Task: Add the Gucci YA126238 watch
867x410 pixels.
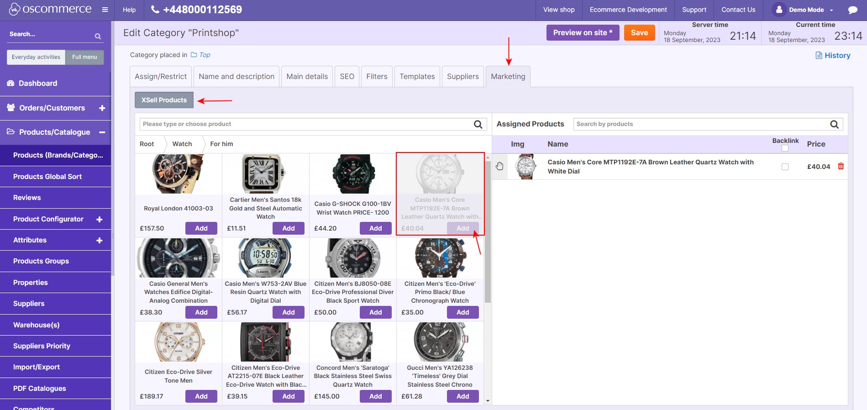Action: point(463,396)
